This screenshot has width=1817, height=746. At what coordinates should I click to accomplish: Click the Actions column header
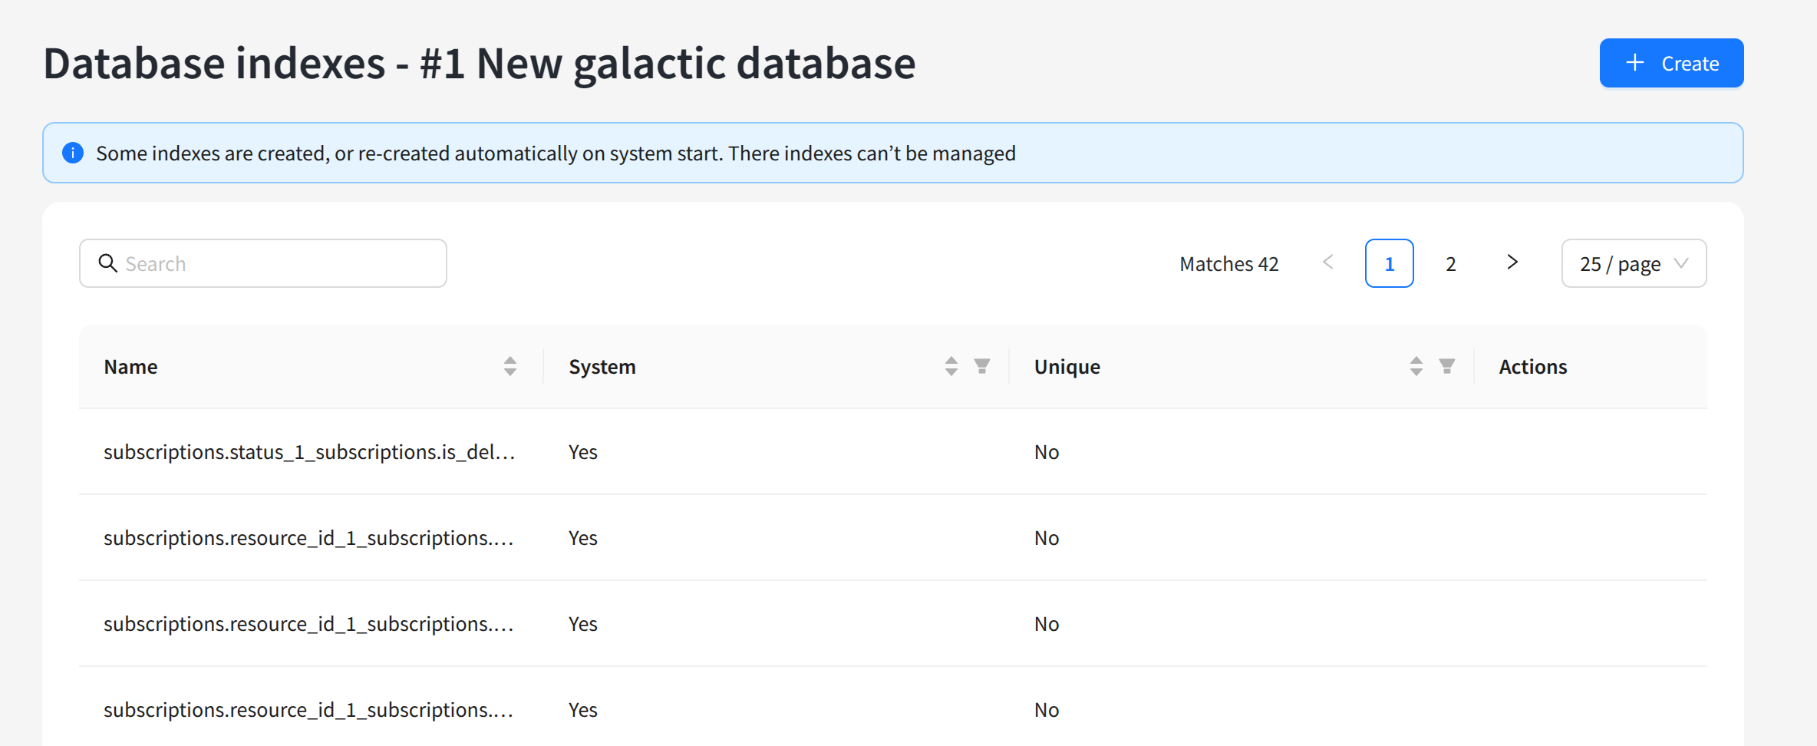[1533, 367]
